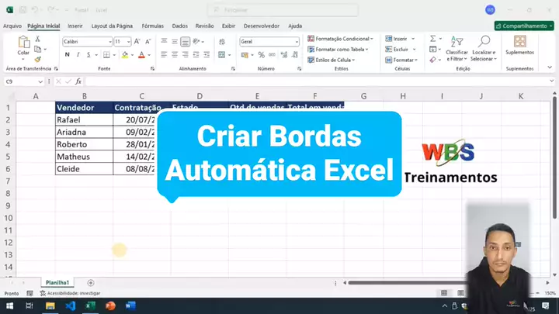Switch to the Inserir ribbon tab
559x314 pixels.
(x=75, y=26)
